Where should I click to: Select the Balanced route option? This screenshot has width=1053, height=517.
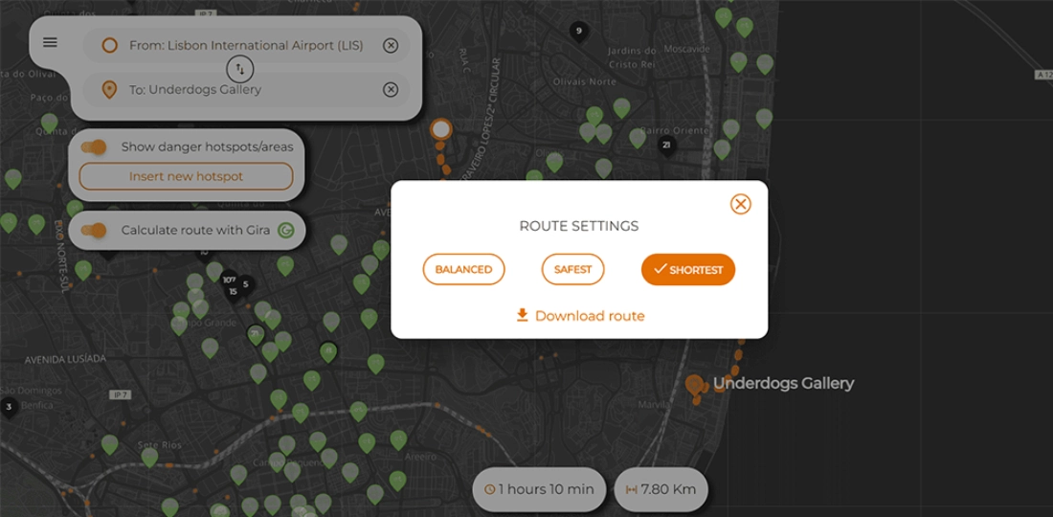point(463,270)
